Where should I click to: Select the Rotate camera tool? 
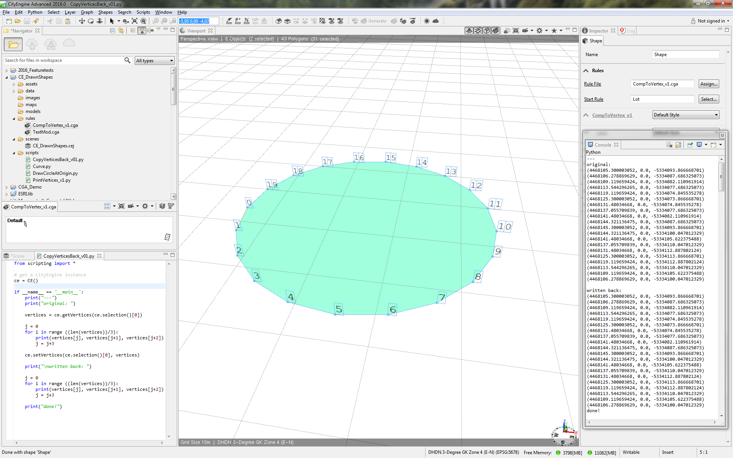click(91, 21)
